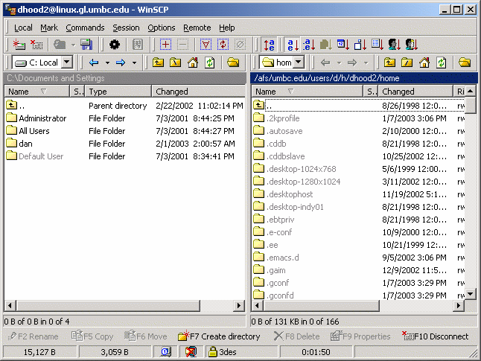Sort local panel by the Changed column header

(x=199, y=92)
